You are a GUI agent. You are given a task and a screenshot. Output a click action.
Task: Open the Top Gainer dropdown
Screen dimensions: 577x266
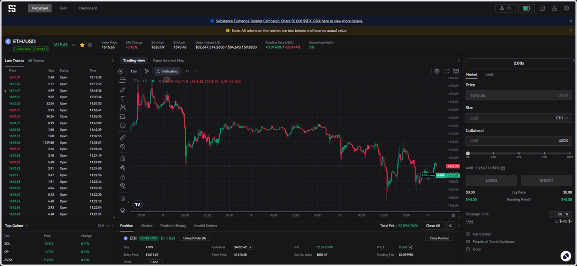pyautogui.click(x=17, y=226)
